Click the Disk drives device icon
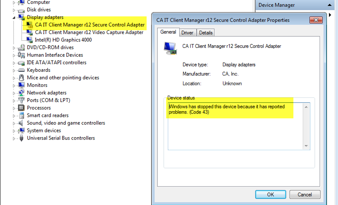Image resolution: width=338 pixels, height=205 pixels. click(x=21, y=10)
